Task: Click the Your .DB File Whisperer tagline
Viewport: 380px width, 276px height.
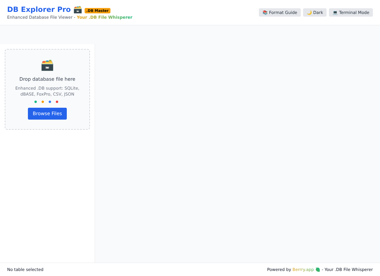Action: [x=104, y=17]
